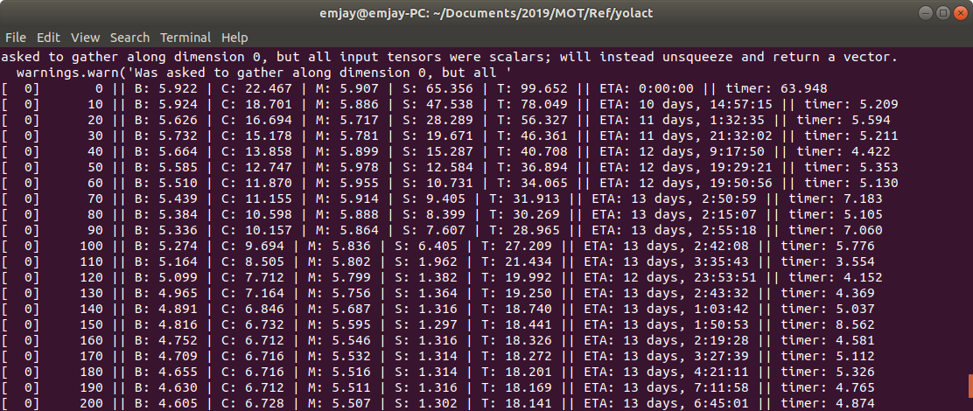Viewport: 973px width, 411px height.
Task: Click ETA '12 days, 23:53:51'
Action: point(690,278)
